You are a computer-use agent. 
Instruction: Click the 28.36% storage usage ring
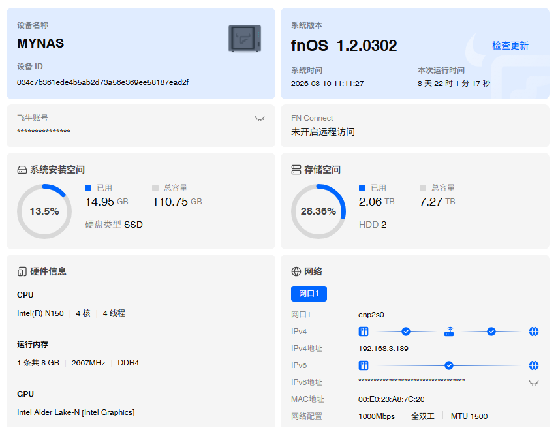tap(318, 211)
